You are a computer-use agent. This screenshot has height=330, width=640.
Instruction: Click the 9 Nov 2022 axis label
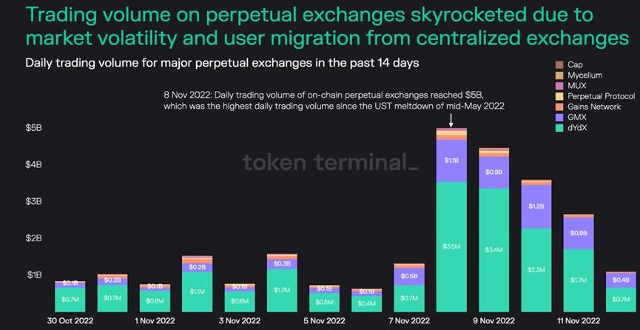pos(494,321)
